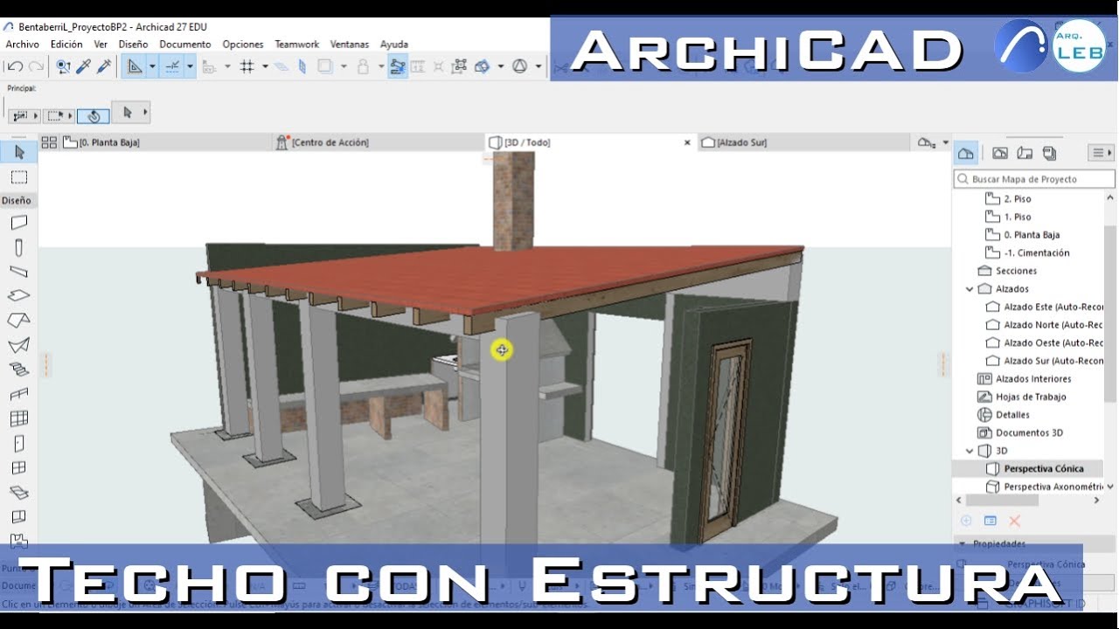Open Alzado Oeste elevation
Image resolution: width=1119 pixels, height=629 pixels.
1053,343
